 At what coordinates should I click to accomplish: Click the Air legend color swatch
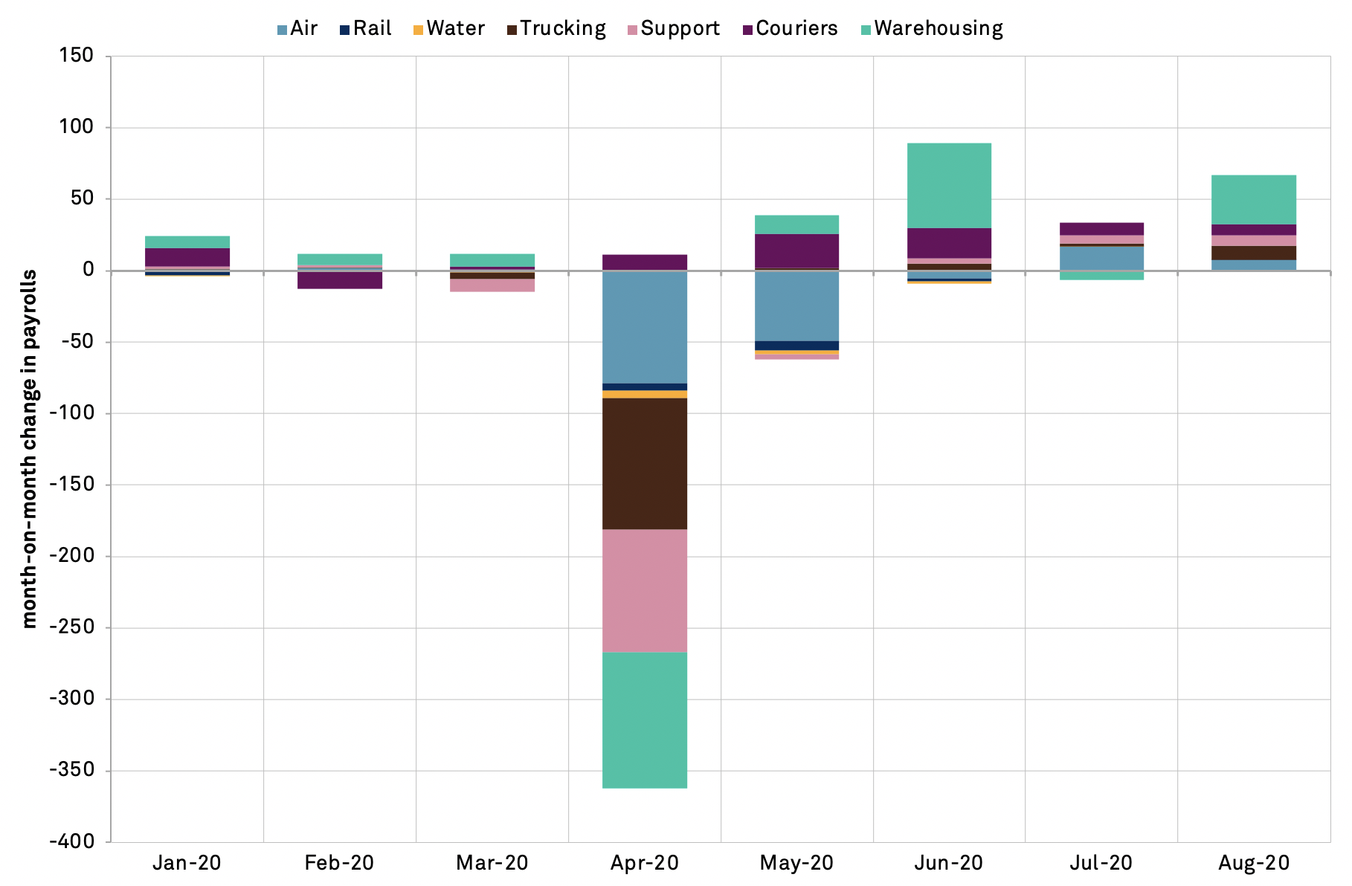click(x=282, y=30)
